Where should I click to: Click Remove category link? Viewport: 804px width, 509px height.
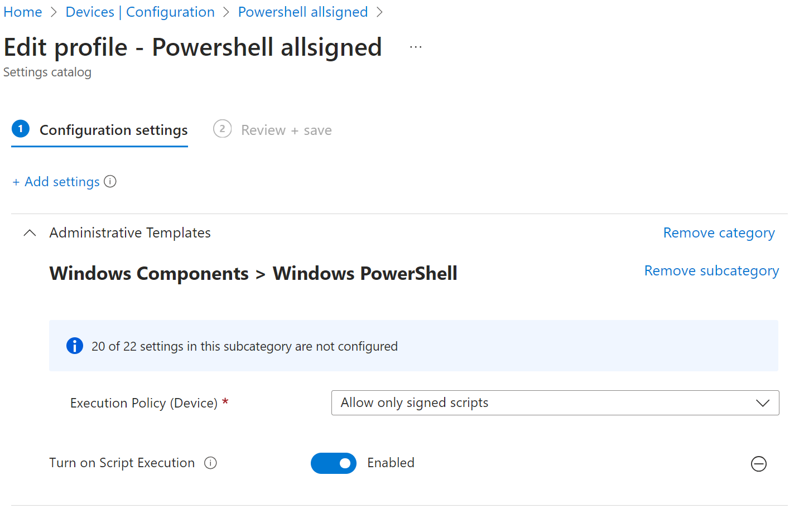click(719, 233)
